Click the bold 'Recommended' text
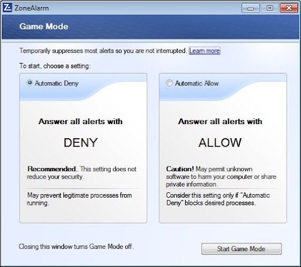This screenshot has width=301, height=267. click(52, 169)
